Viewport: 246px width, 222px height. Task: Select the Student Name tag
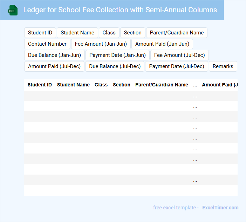77,33
